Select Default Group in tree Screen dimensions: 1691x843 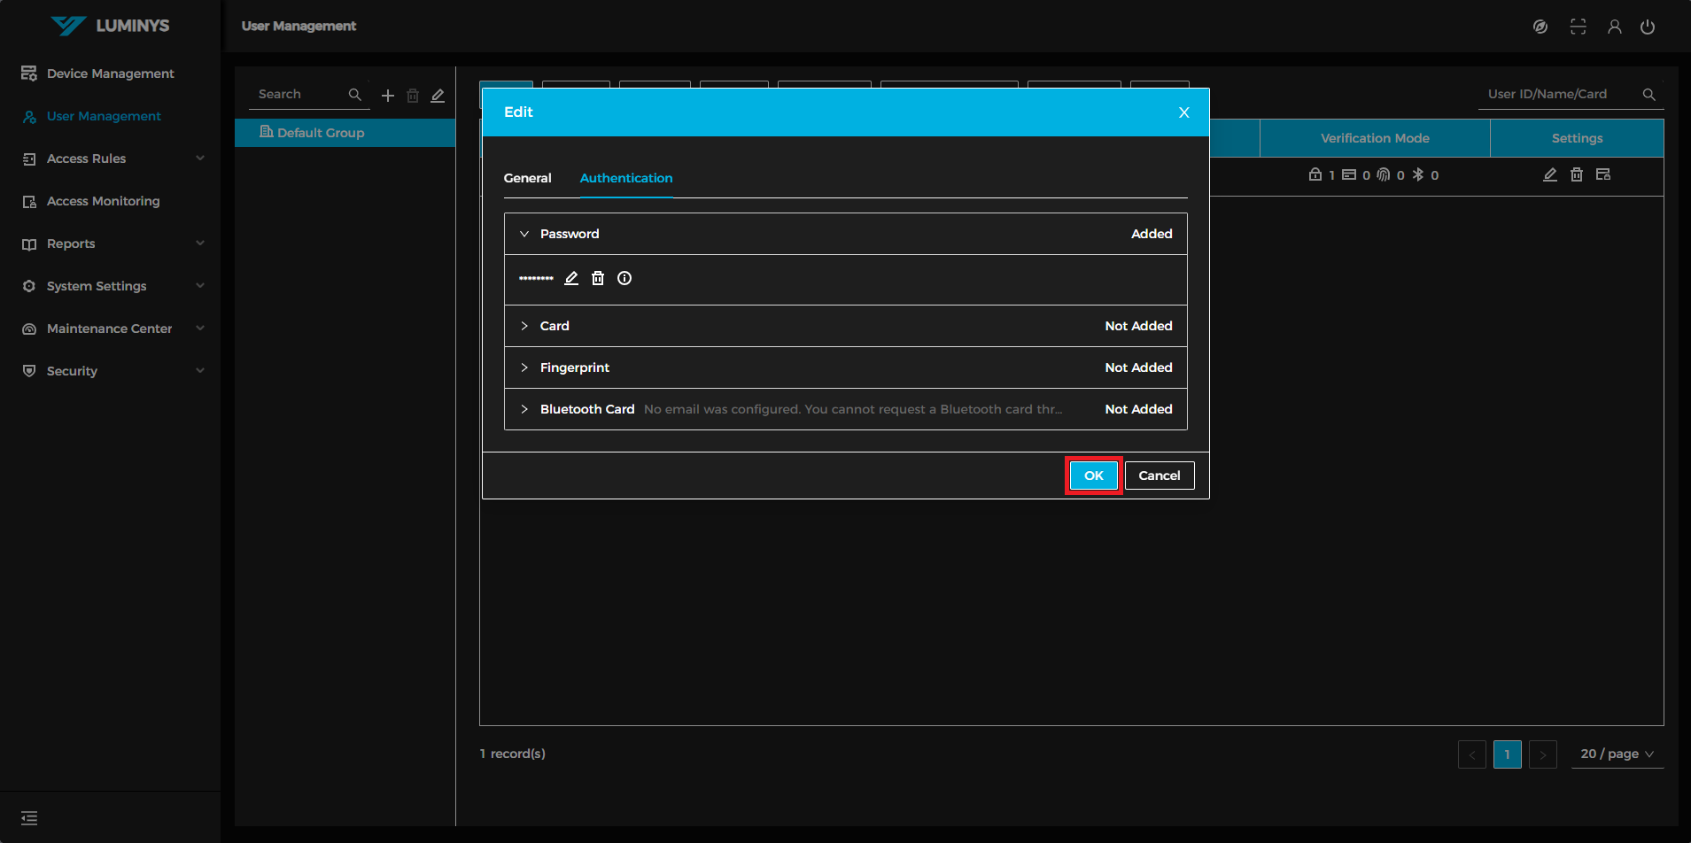pyautogui.click(x=321, y=133)
